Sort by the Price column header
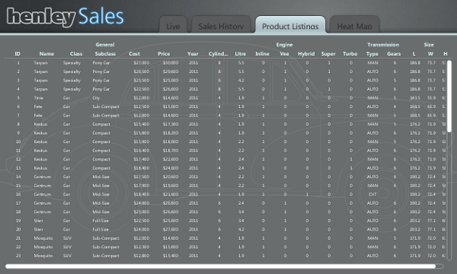This screenshot has height=274, width=457. click(x=164, y=53)
